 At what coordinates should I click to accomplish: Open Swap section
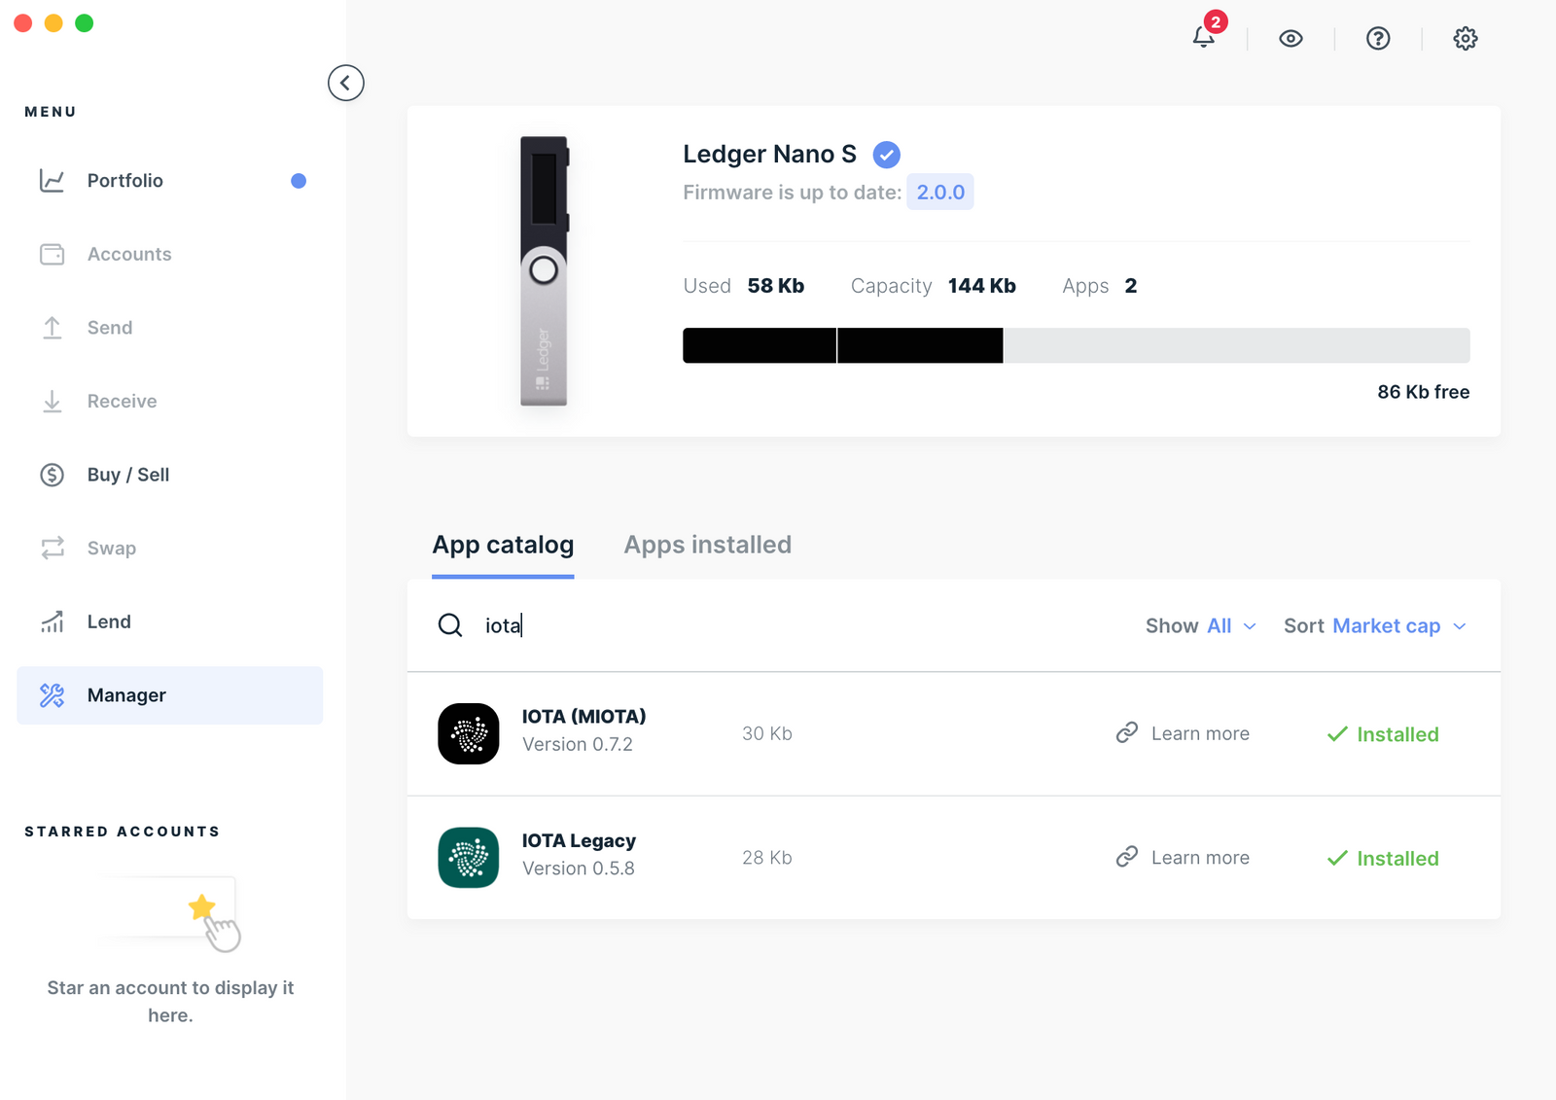169,548
